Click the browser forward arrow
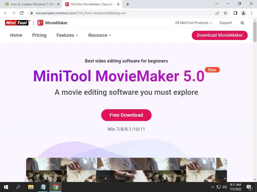The image size is (257, 192). 14,13
